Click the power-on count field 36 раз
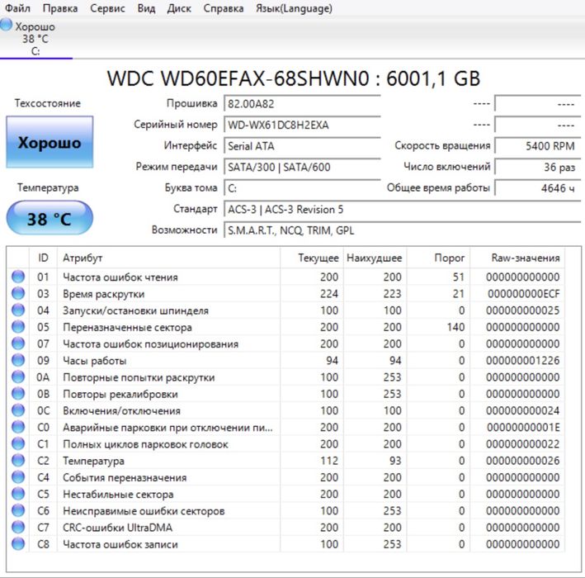585x578 pixels. coord(538,167)
